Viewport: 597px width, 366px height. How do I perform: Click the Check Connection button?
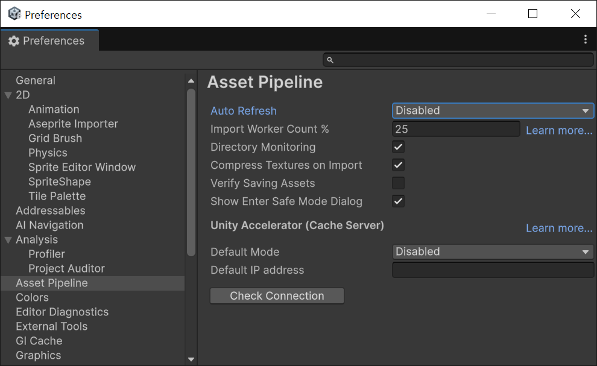click(277, 296)
